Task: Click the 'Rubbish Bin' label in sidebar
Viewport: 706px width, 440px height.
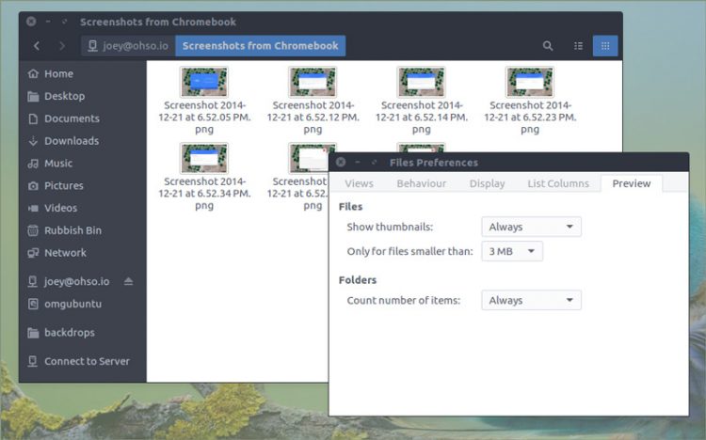Action: click(72, 230)
